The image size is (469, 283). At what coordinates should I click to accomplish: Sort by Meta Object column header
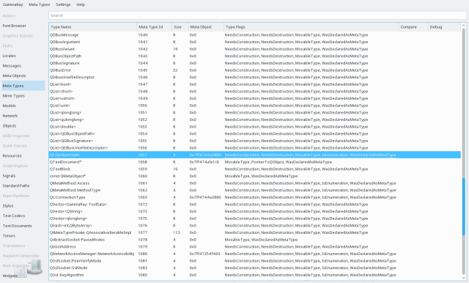(x=206, y=27)
